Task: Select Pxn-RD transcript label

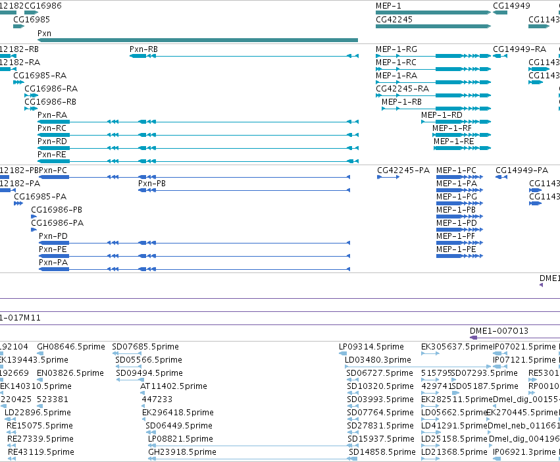Action: (x=52, y=141)
